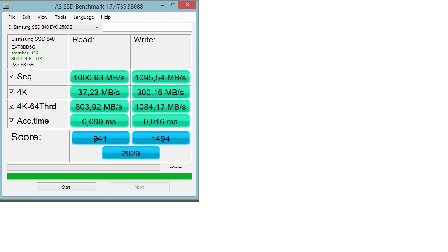Maximize the AS SSD Benchmark window
448x252 pixels.
(173, 5)
